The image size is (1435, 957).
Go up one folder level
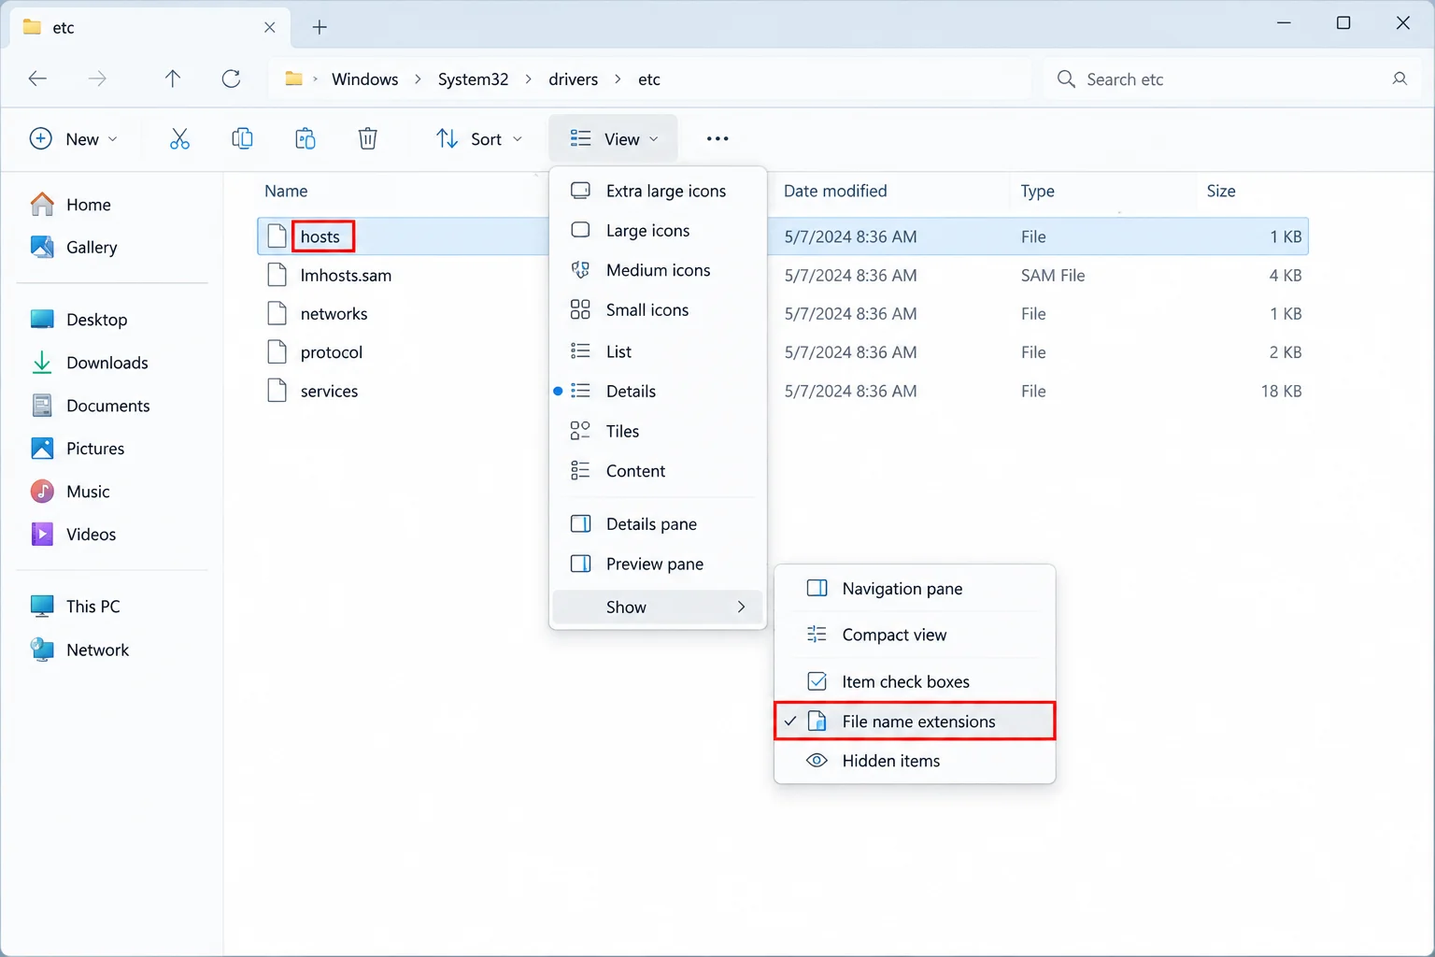point(173,79)
